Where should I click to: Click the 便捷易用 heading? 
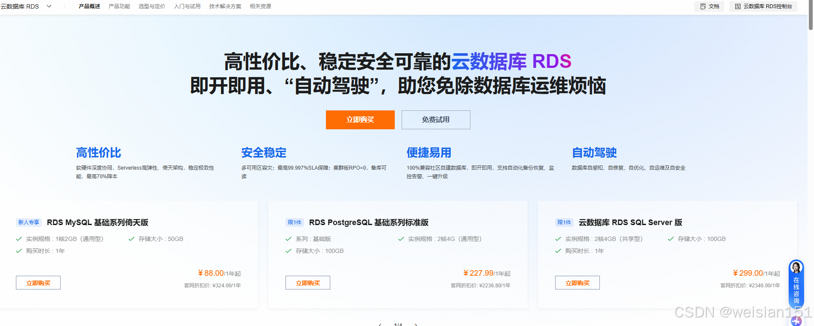pos(429,152)
